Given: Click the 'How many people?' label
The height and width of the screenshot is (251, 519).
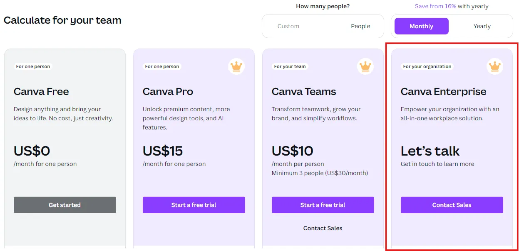Looking at the screenshot, I should tap(323, 6).
